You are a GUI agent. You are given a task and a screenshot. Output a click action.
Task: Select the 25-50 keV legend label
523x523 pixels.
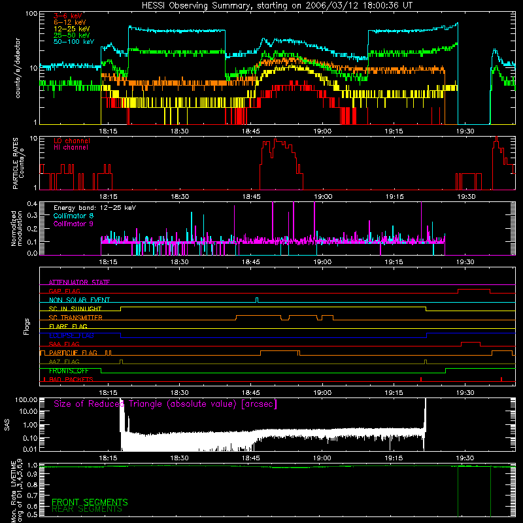(x=72, y=35)
